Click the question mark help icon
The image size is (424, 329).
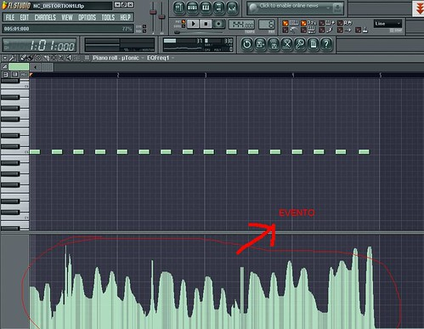coord(326,44)
